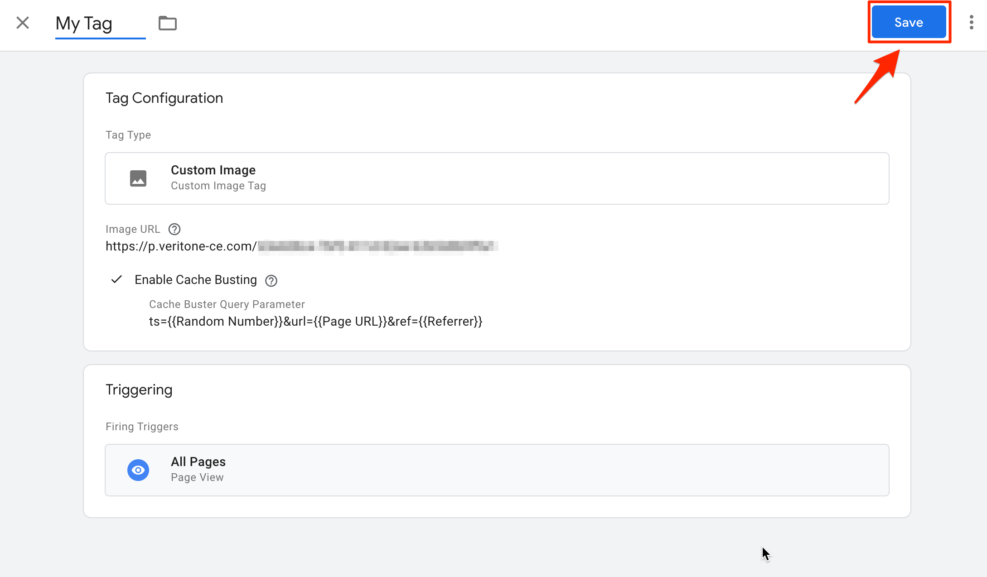987x577 pixels.
Task: Click the blue underline of the tag name
Action: 100,39
